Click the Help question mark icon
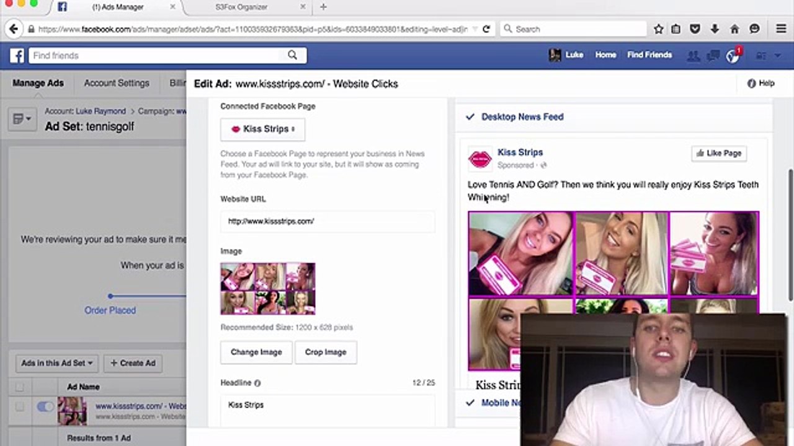This screenshot has height=446, width=794. (x=751, y=83)
